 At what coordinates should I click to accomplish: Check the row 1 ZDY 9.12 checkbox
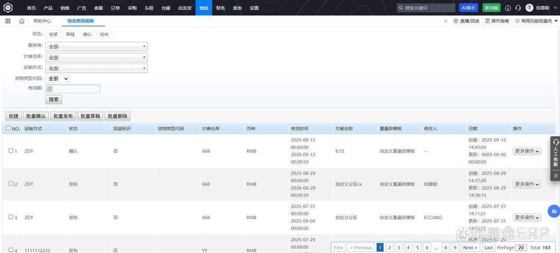coord(11,150)
